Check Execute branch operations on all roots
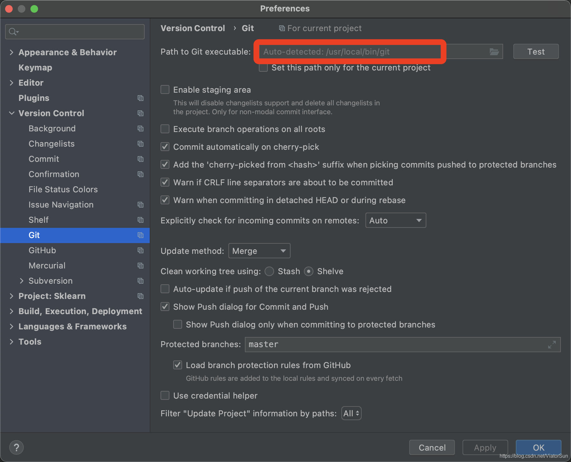 point(165,129)
